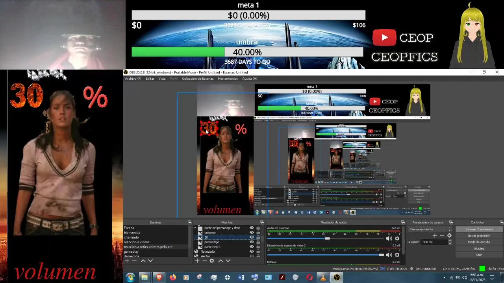The width and height of the screenshot is (504, 283).
Task: Mute Dispositivo de captura de video 2
Action: [x=389, y=255]
